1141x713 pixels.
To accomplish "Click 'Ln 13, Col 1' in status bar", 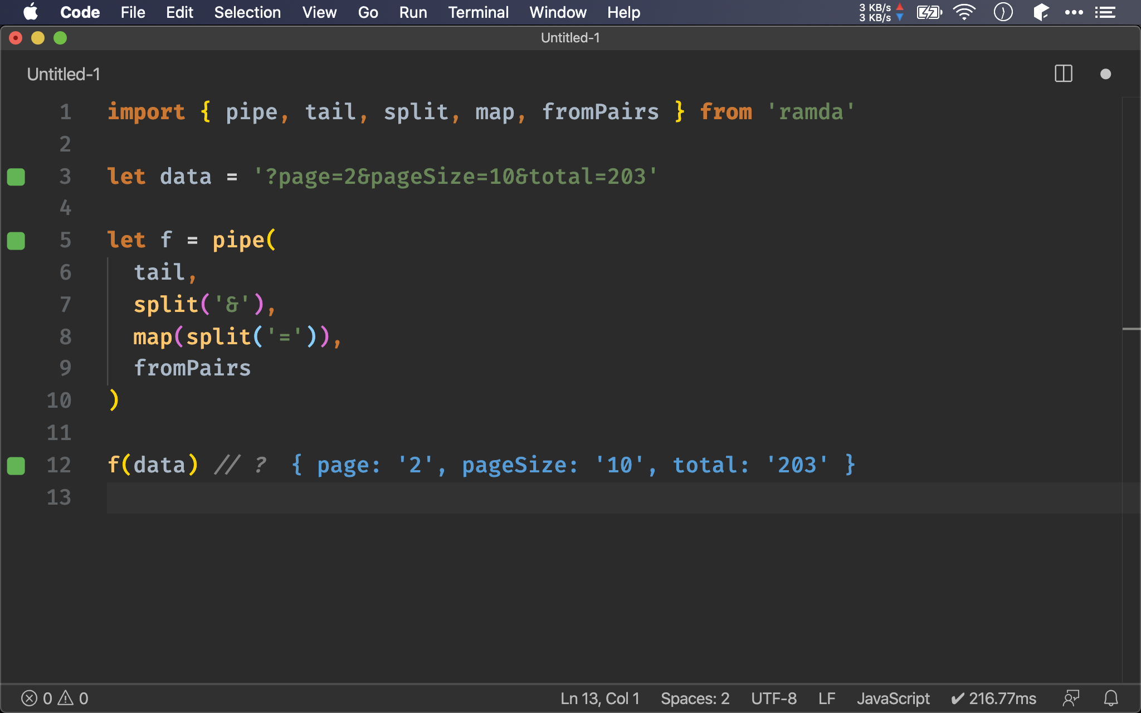I will tap(600, 699).
